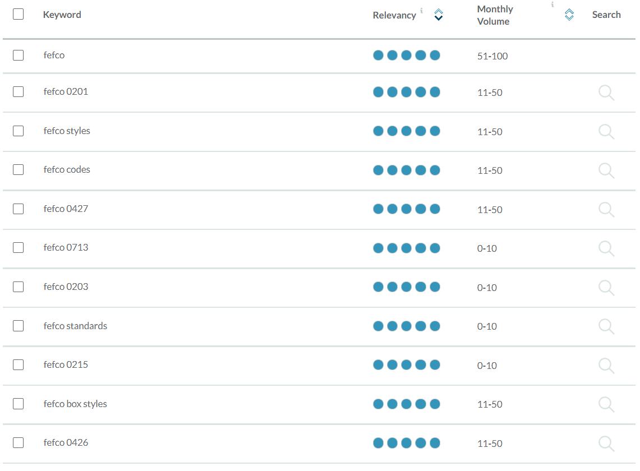Check the box for fefco keyword
This screenshot has width=640, height=471.
pos(19,55)
